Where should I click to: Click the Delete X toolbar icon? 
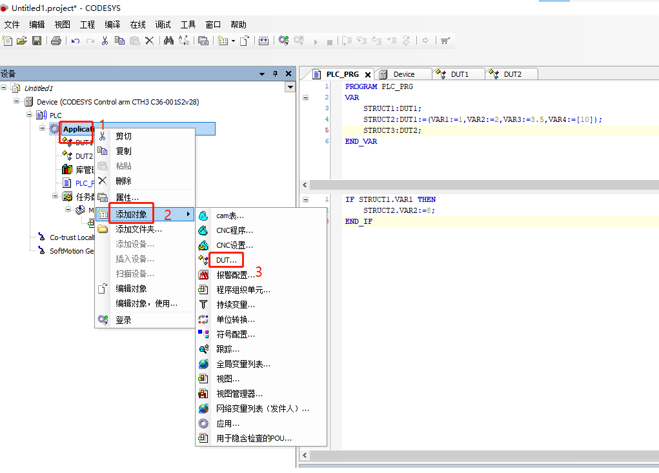click(149, 41)
